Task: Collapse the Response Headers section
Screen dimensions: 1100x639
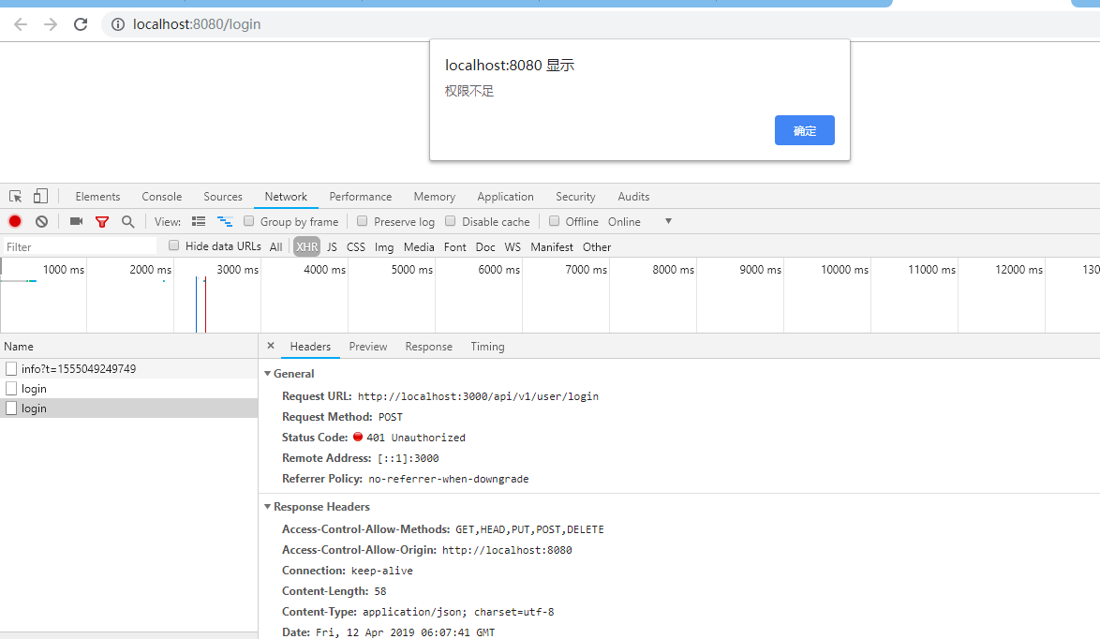Action: coord(267,507)
